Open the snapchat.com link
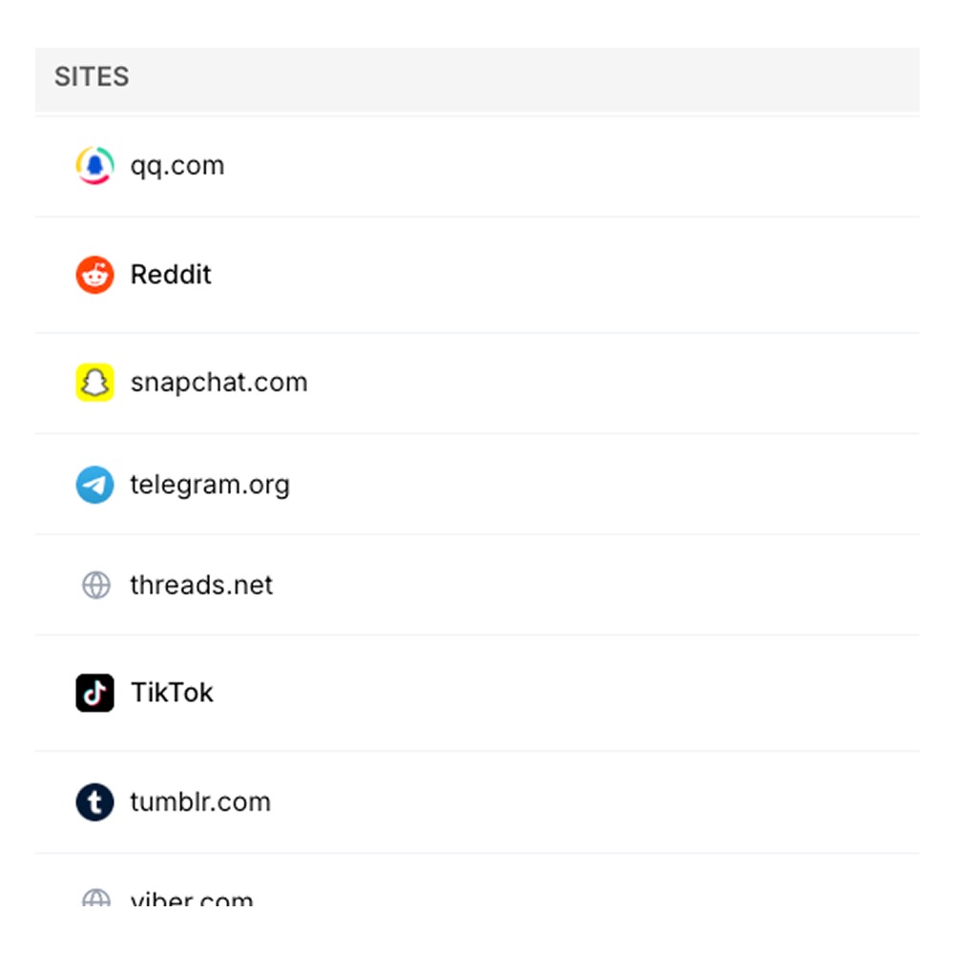This screenshot has width=954, height=954. (218, 382)
